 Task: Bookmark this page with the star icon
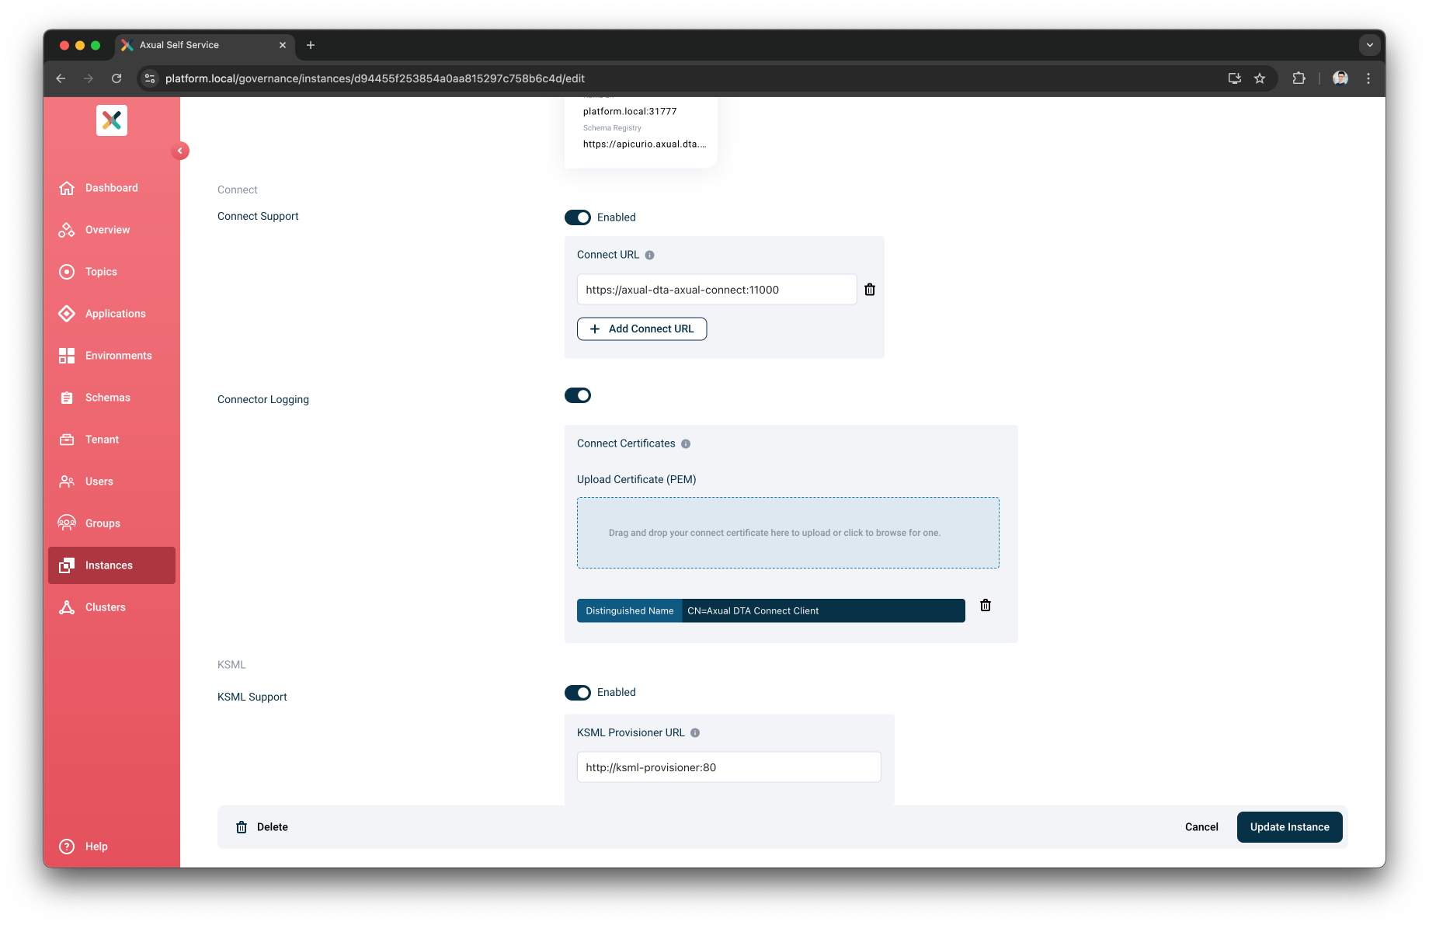(x=1260, y=78)
